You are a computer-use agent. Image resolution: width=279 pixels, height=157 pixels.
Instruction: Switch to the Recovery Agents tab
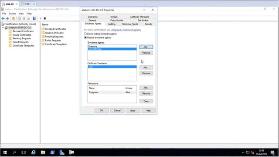pos(130,24)
